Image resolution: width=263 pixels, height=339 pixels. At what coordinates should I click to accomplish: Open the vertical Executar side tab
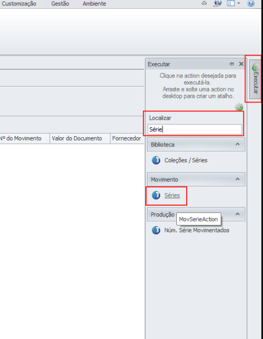[255, 80]
